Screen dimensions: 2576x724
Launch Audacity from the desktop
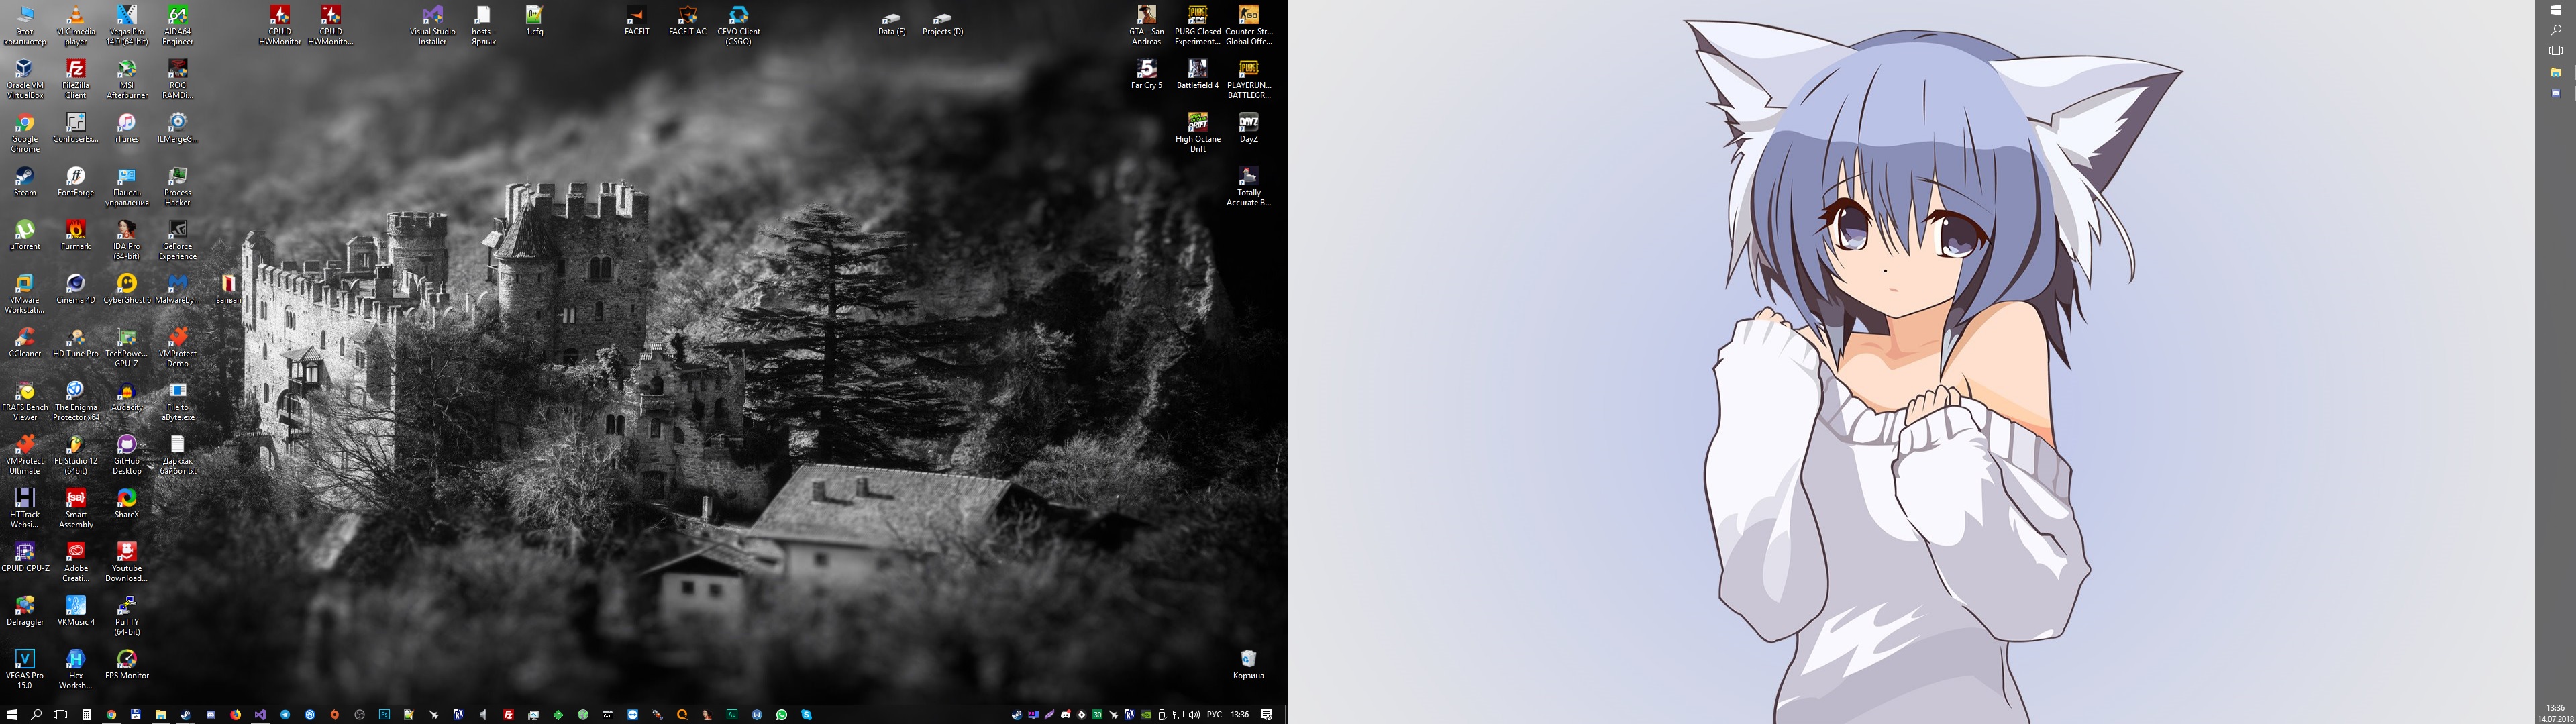coord(127,397)
